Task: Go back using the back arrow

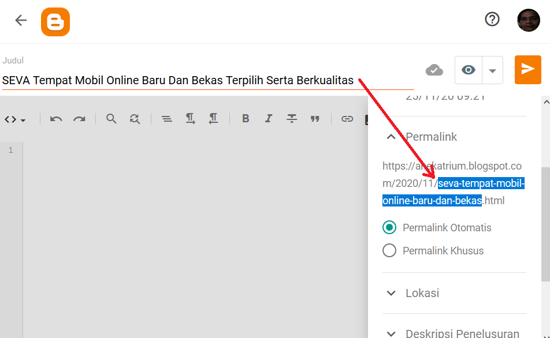Action: pos(21,20)
